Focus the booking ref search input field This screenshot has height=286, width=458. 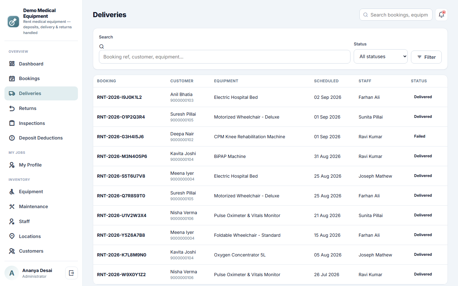pos(225,57)
